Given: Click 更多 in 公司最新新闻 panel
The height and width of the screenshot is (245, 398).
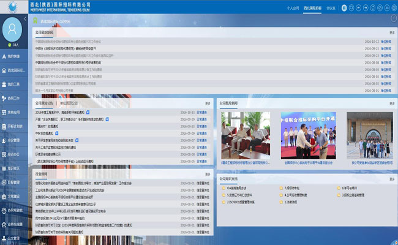Looking at the screenshot, I should 391,32.
